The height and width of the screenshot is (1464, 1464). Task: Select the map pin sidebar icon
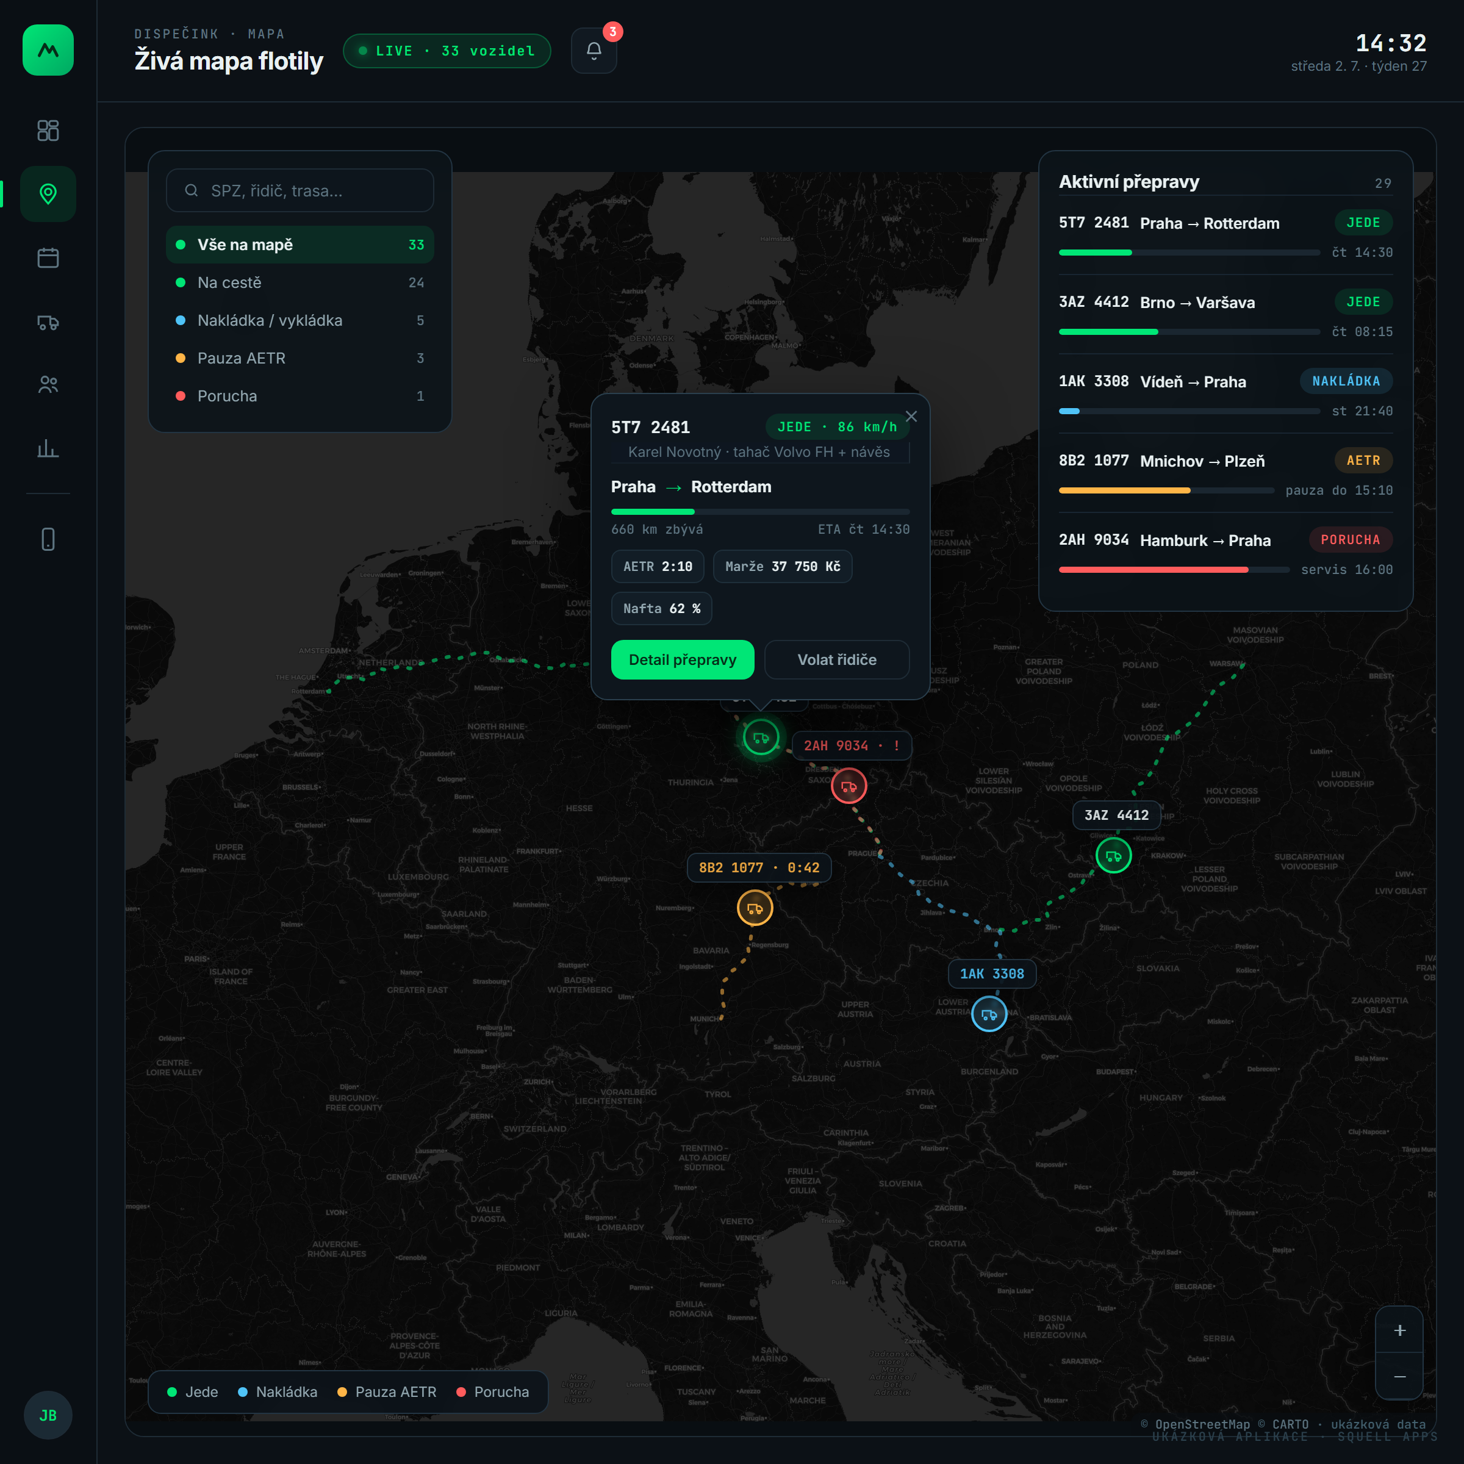(48, 194)
